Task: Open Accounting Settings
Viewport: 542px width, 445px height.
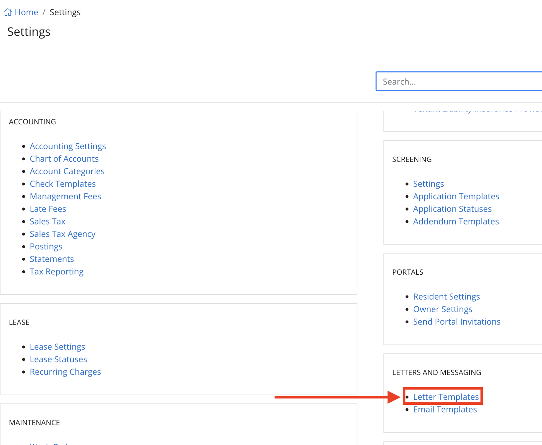Action: pyautogui.click(x=68, y=146)
